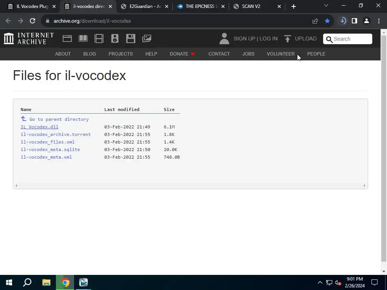Open Windows taskbar search
This screenshot has width=387, height=290.
point(27,282)
